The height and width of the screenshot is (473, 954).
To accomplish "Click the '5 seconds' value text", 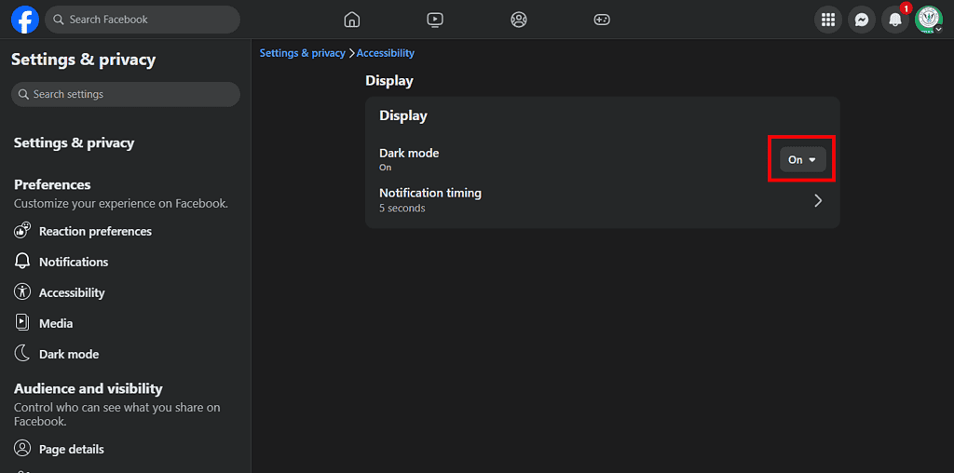I will pos(402,208).
